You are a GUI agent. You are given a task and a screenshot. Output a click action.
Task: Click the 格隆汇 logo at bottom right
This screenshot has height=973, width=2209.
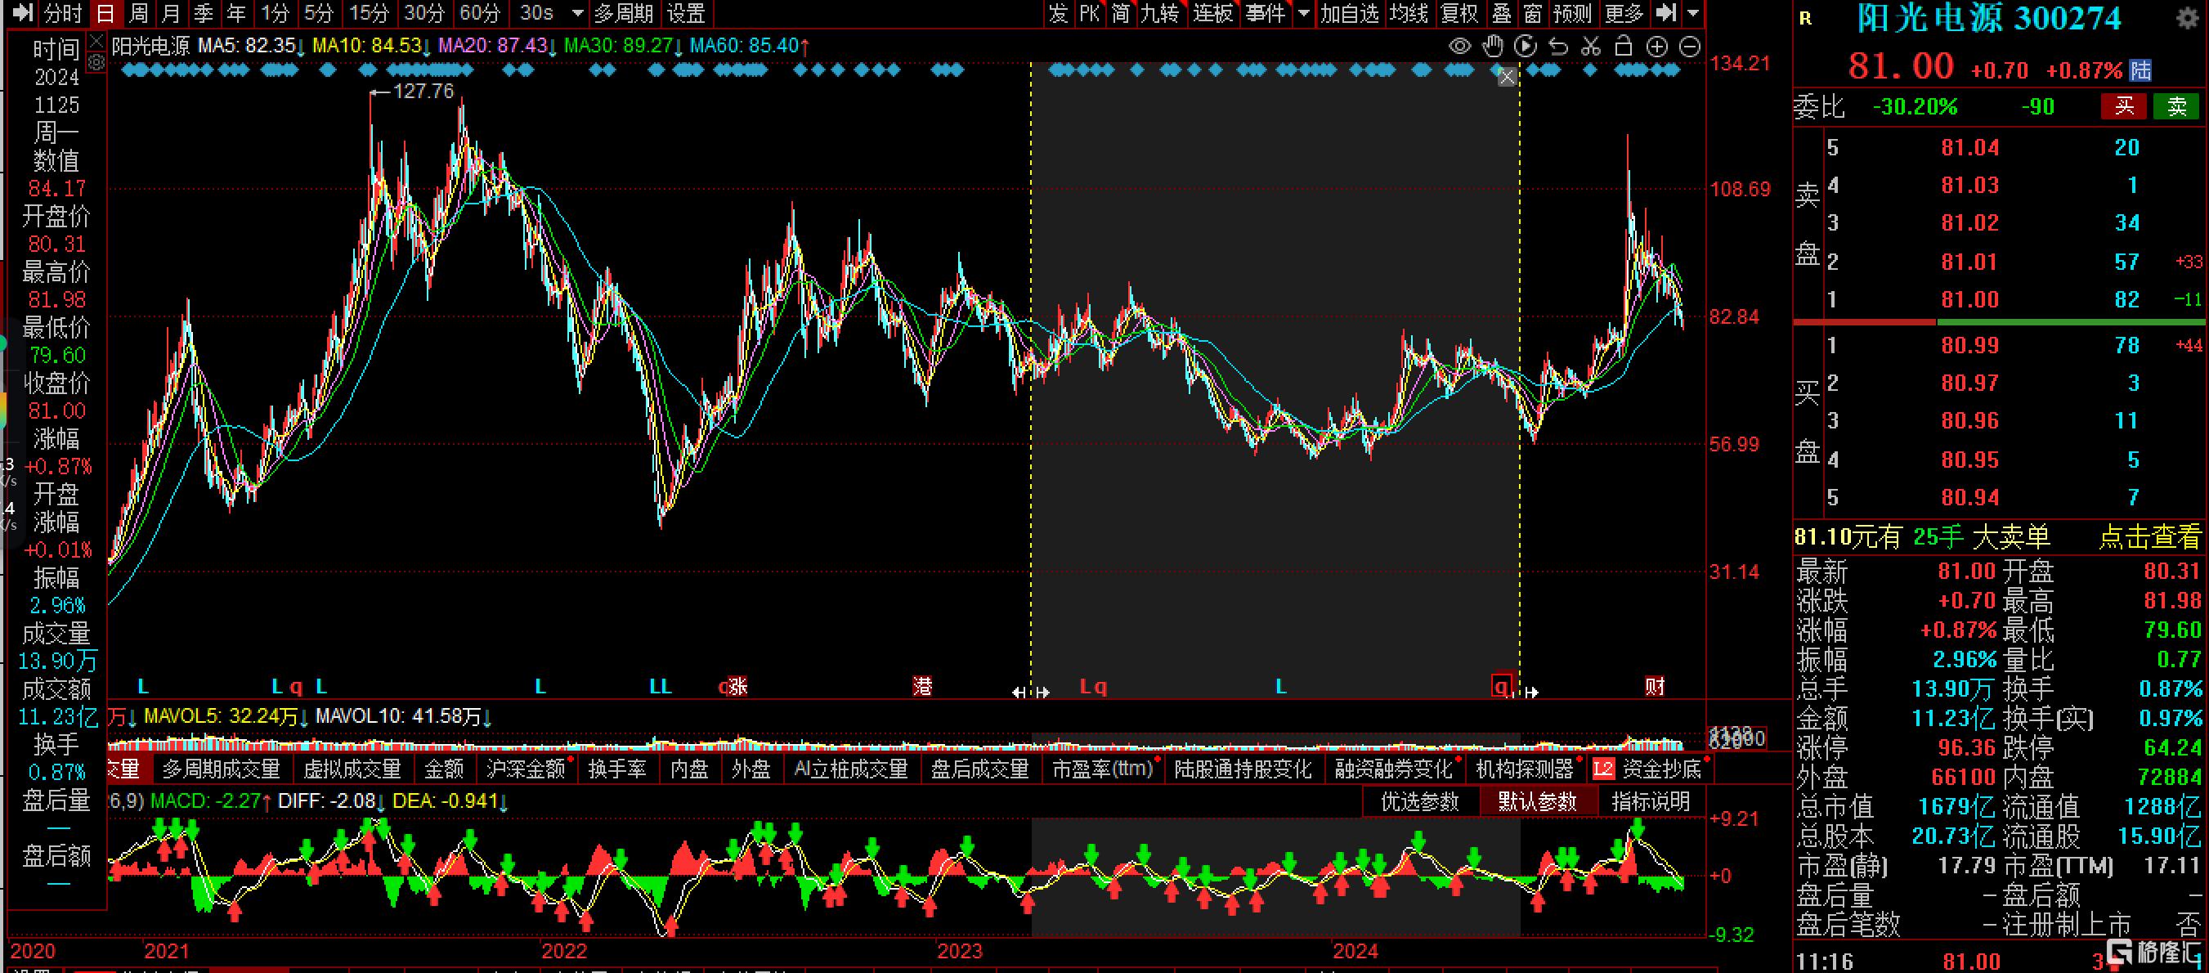(2156, 952)
